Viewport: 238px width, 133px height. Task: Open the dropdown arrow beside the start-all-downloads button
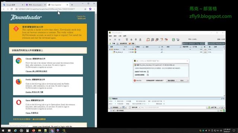click(x=219, y=108)
